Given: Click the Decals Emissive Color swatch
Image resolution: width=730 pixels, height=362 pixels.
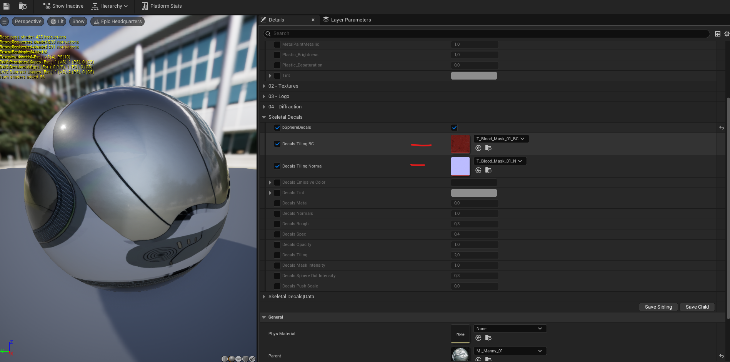Looking at the screenshot, I should tap(474, 183).
